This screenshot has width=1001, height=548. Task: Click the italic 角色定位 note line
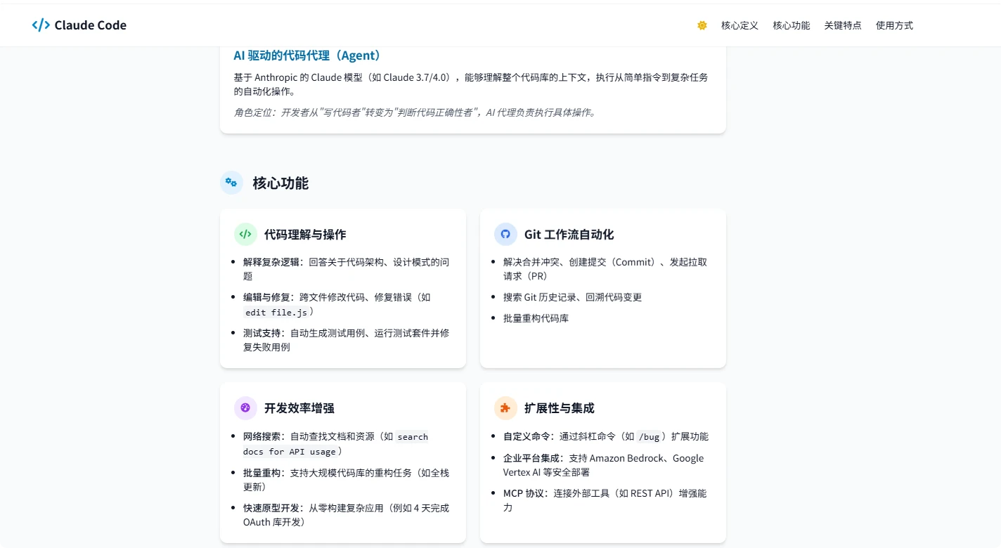pyautogui.click(x=415, y=112)
